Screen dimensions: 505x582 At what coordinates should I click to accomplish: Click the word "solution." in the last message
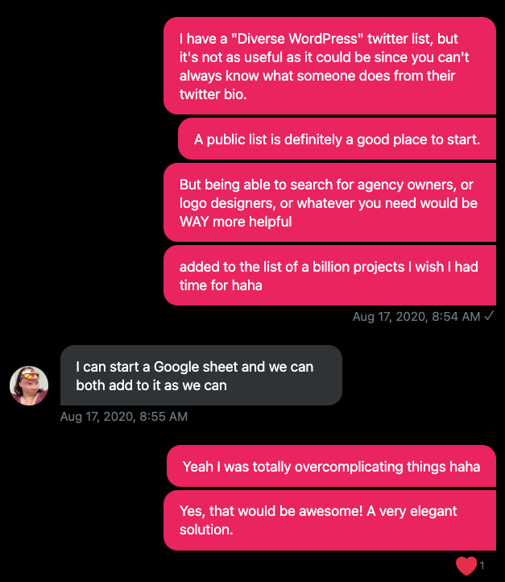tap(206, 530)
